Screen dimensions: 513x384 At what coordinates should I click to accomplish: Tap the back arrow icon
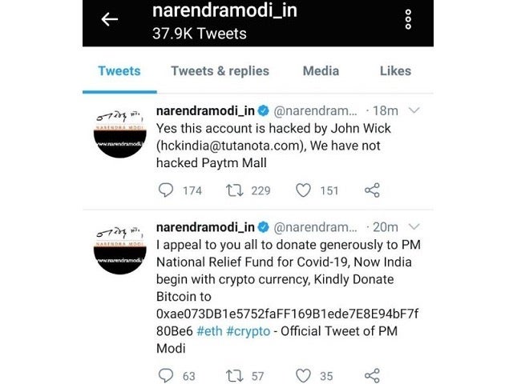110,21
